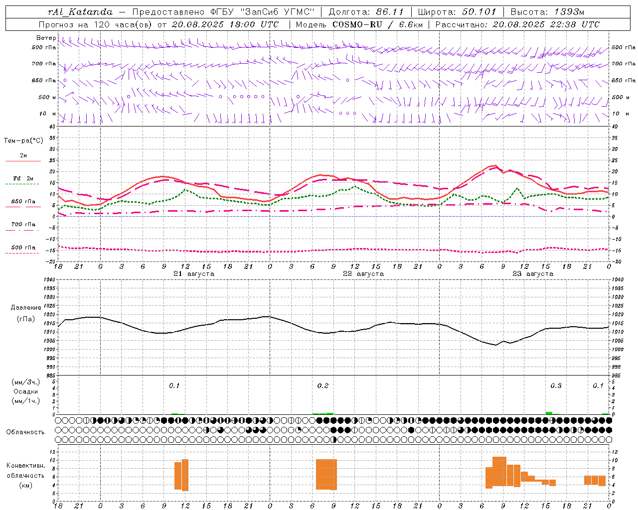638x510 pixels.
Task: Click the wide orange convective block on 22 августа
Action: 326,475
